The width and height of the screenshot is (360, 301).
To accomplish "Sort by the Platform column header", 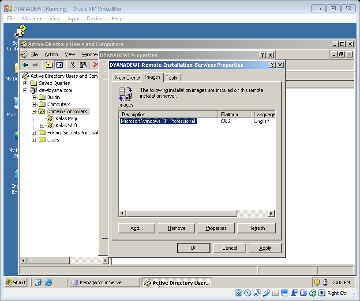I will click(234, 114).
